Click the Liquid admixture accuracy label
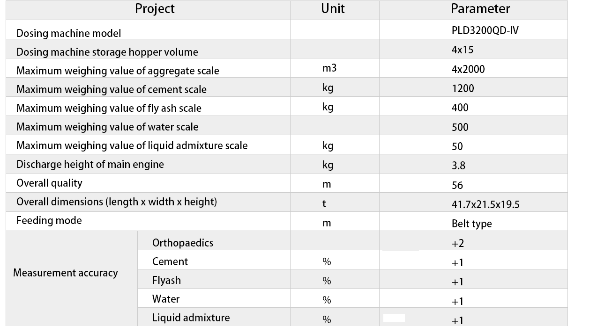The width and height of the screenshot is (612, 326). 191,318
